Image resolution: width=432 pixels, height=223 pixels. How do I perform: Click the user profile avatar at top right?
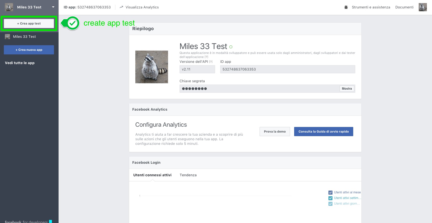(423, 7)
